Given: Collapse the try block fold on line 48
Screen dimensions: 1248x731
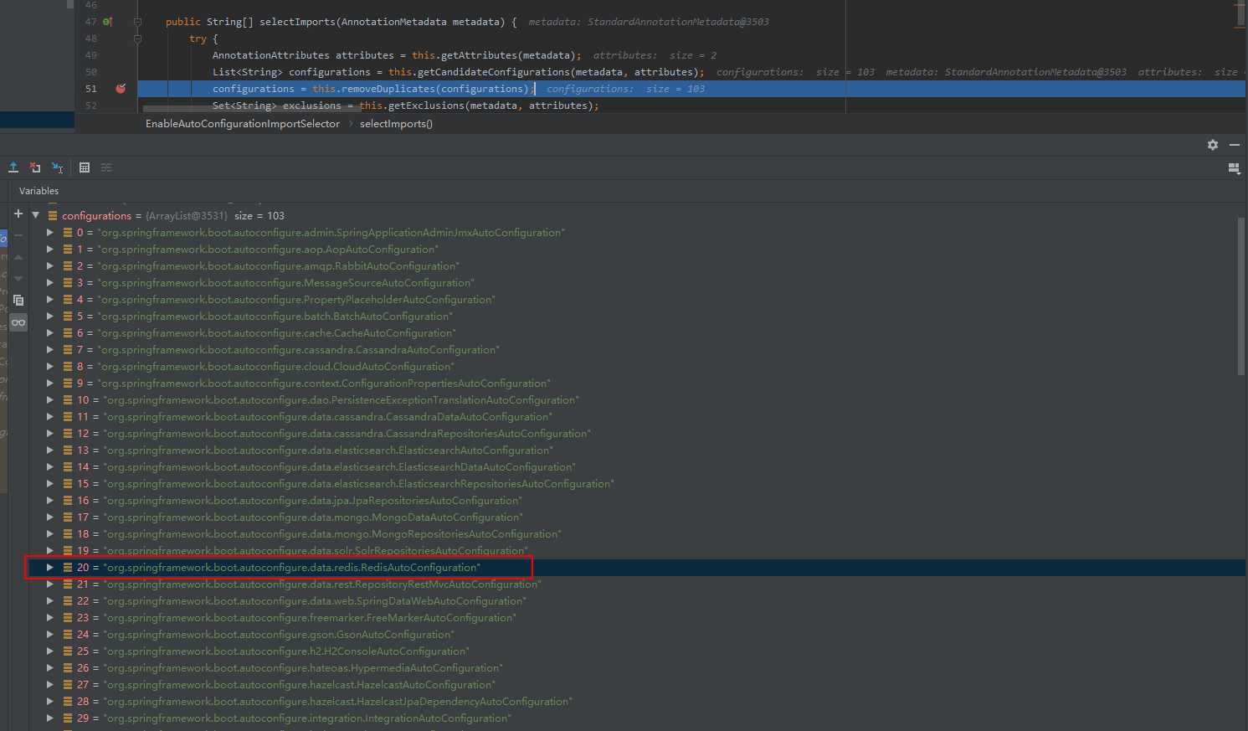Looking at the screenshot, I should [x=138, y=39].
